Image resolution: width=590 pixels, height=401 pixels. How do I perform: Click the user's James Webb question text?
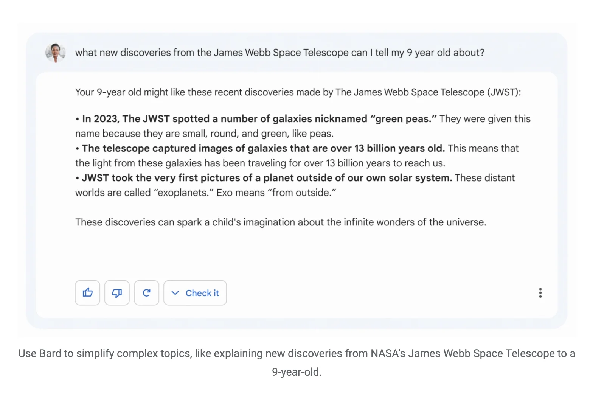(x=279, y=53)
